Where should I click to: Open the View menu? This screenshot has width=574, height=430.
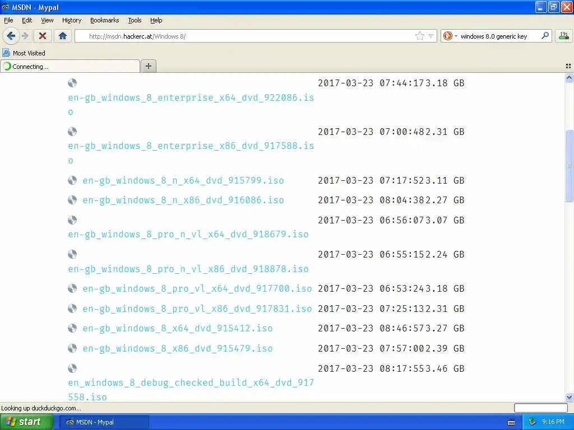47,20
